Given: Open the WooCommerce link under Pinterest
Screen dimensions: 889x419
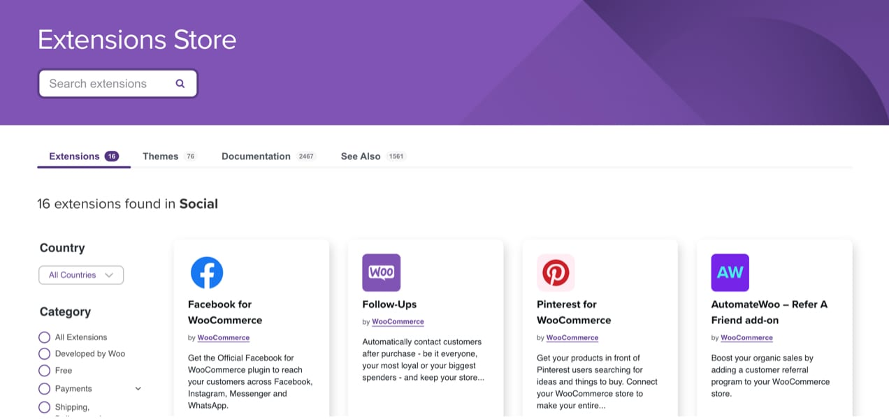Looking at the screenshot, I should (x=572, y=337).
